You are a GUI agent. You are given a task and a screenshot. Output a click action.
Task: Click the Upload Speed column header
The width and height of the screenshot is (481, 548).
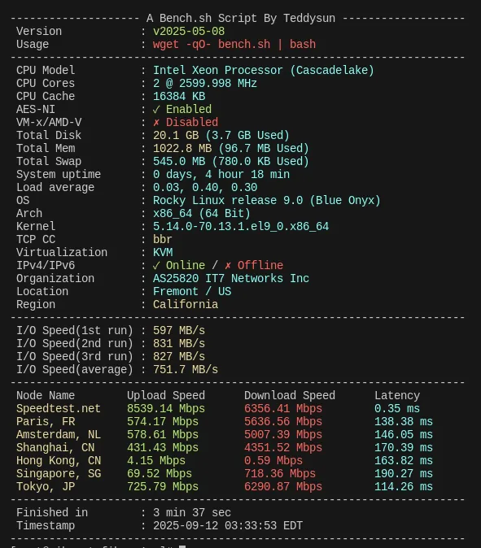point(166,396)
